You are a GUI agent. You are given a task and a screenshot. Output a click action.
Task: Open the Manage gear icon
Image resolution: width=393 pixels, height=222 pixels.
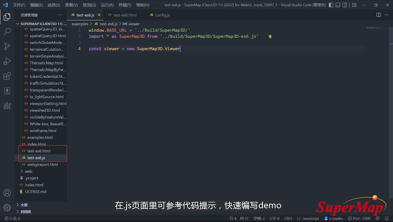click(7, 207)
